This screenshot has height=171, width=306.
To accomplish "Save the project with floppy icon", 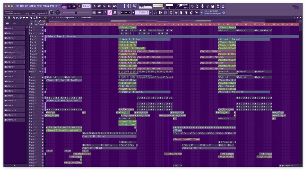I will tap(213, 6).
